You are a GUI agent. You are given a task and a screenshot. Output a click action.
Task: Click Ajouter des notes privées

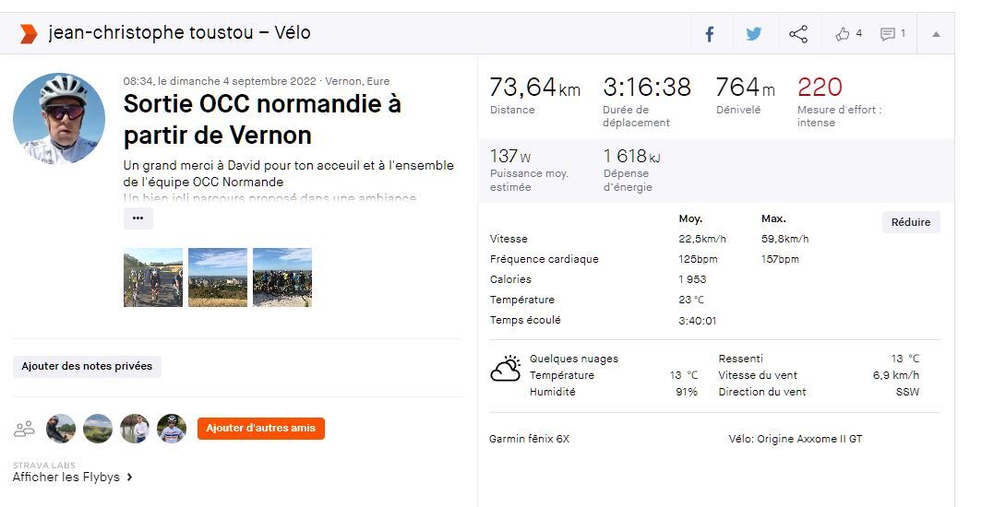pos(87,366)
